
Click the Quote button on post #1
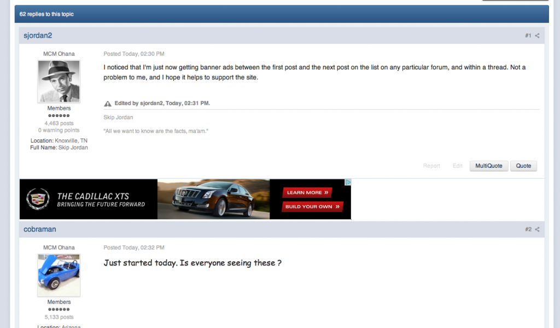523,166
